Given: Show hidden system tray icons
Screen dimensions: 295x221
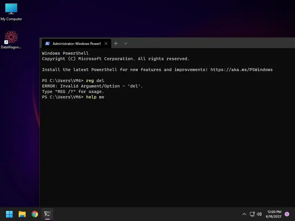Looking at the screenshot, I should pos(244,214).
